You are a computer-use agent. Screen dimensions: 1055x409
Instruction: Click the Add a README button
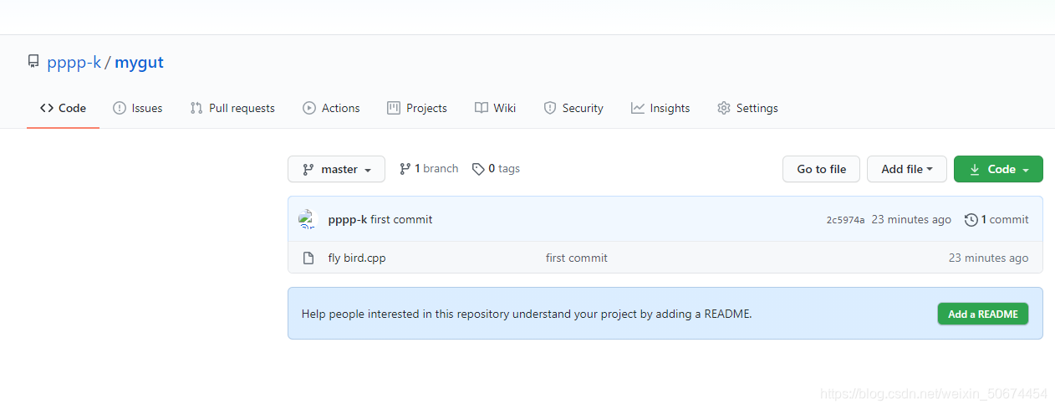coord(983,314)
